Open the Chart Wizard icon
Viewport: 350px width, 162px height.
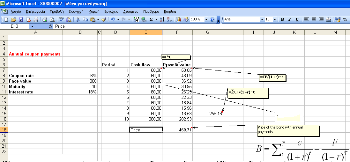point(179,19)
